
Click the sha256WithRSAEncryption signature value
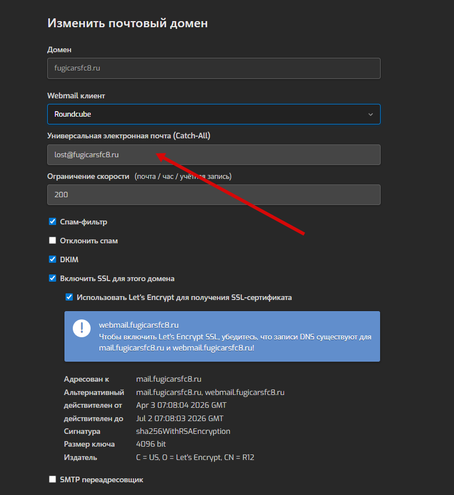coord(183,431)
